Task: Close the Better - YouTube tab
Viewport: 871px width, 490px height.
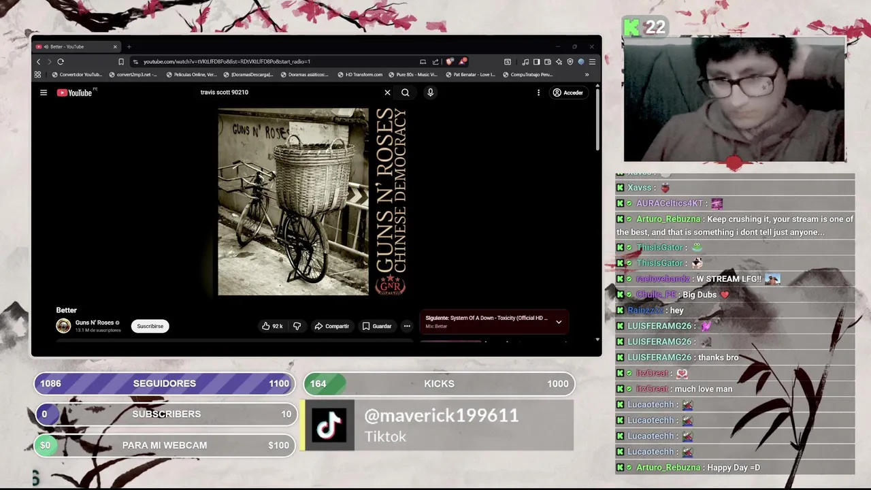Action: point(115,47)
